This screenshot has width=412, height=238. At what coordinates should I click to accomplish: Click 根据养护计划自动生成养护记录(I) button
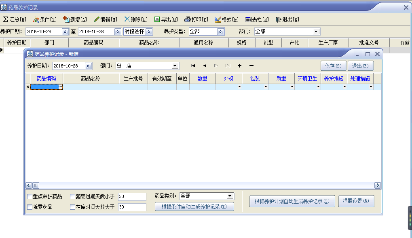(292, 201)
